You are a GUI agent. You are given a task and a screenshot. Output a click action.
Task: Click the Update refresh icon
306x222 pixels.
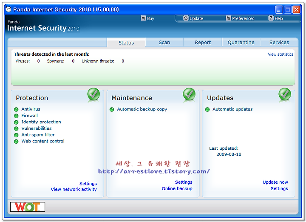pyautogui.click(x=186, y=18)
